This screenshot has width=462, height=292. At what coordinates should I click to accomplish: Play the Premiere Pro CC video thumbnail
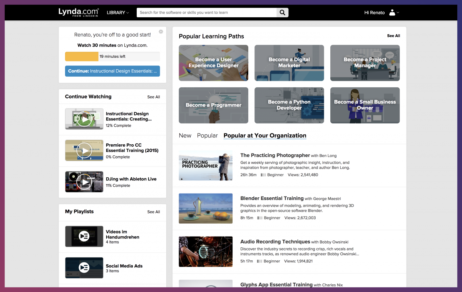[84, 150]
